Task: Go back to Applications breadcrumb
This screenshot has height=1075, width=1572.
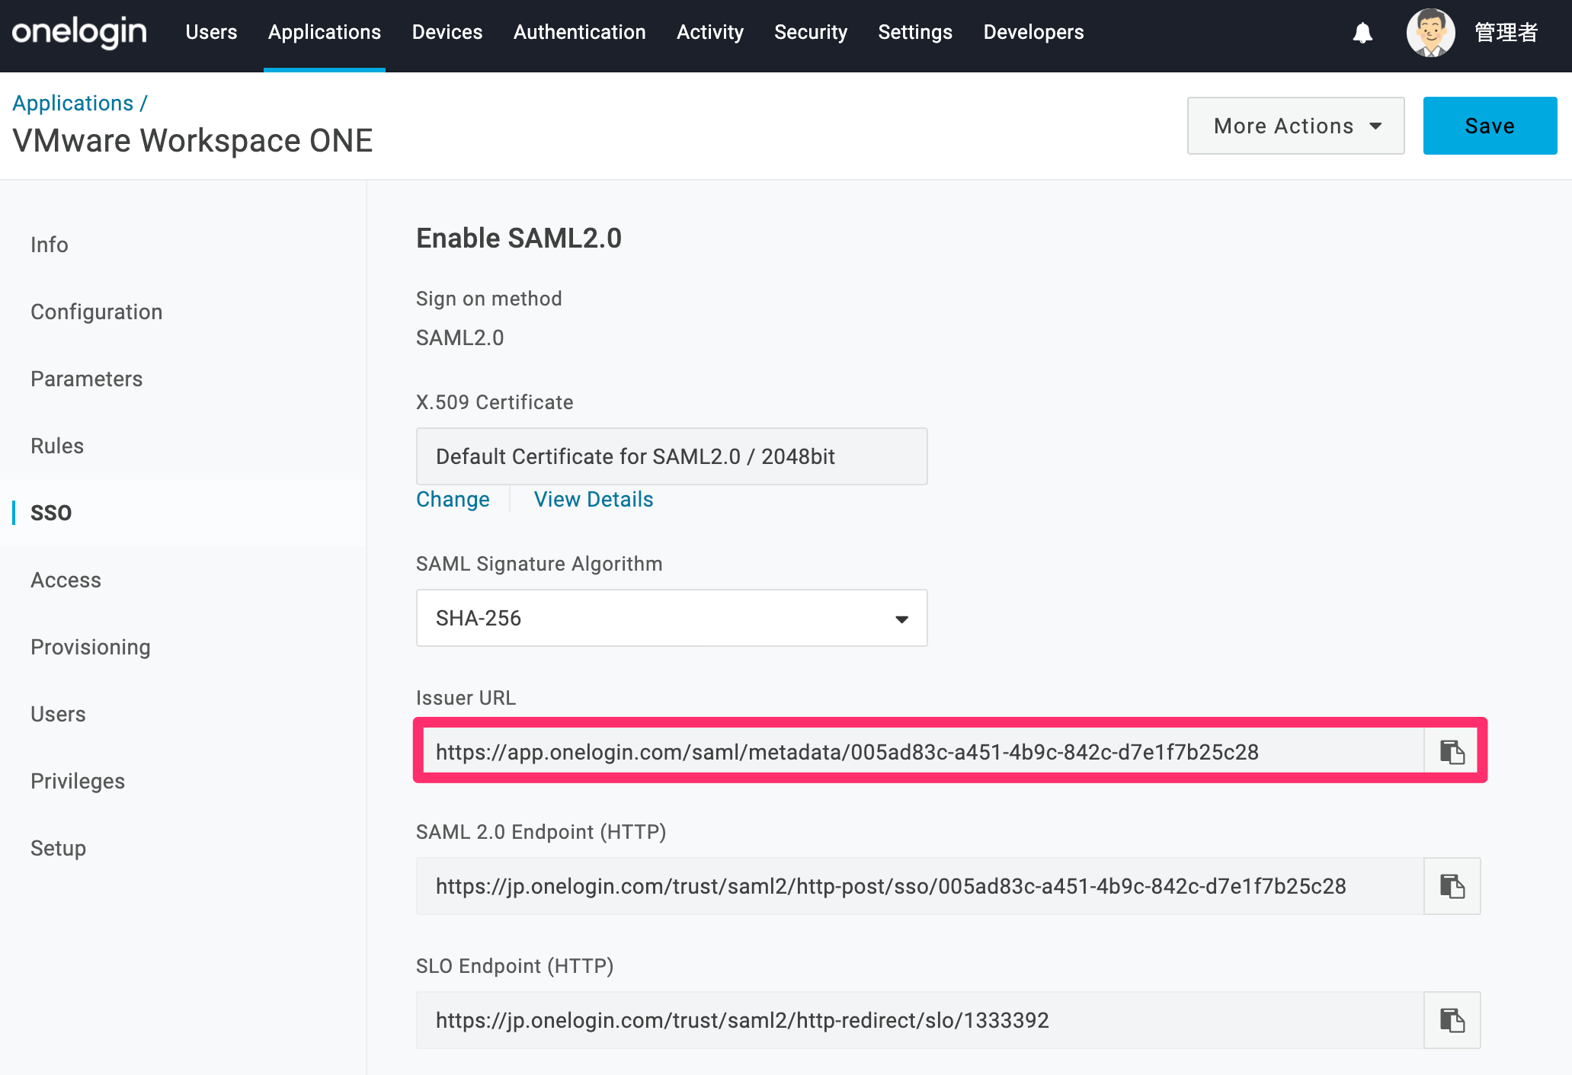Action: pyautogui.click(x=73, y=103)
